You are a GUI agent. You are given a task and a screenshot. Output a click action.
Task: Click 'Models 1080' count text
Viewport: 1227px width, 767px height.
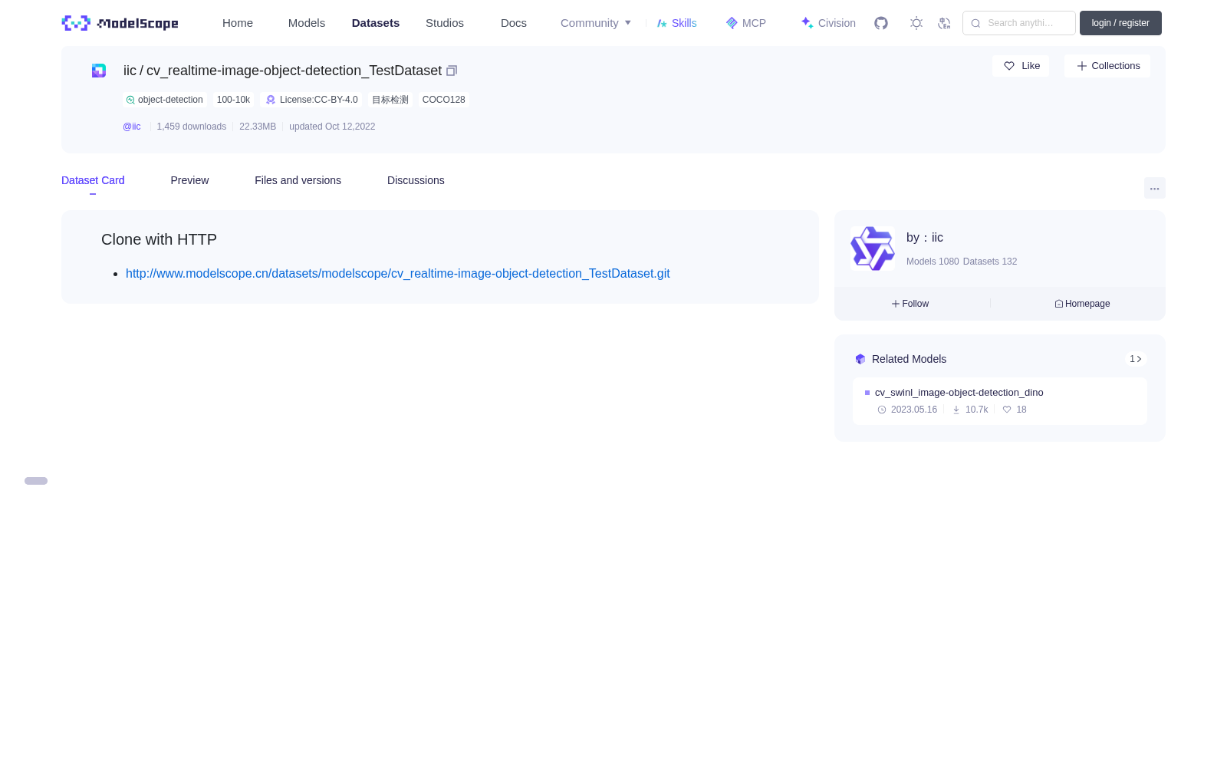[933, 262]
